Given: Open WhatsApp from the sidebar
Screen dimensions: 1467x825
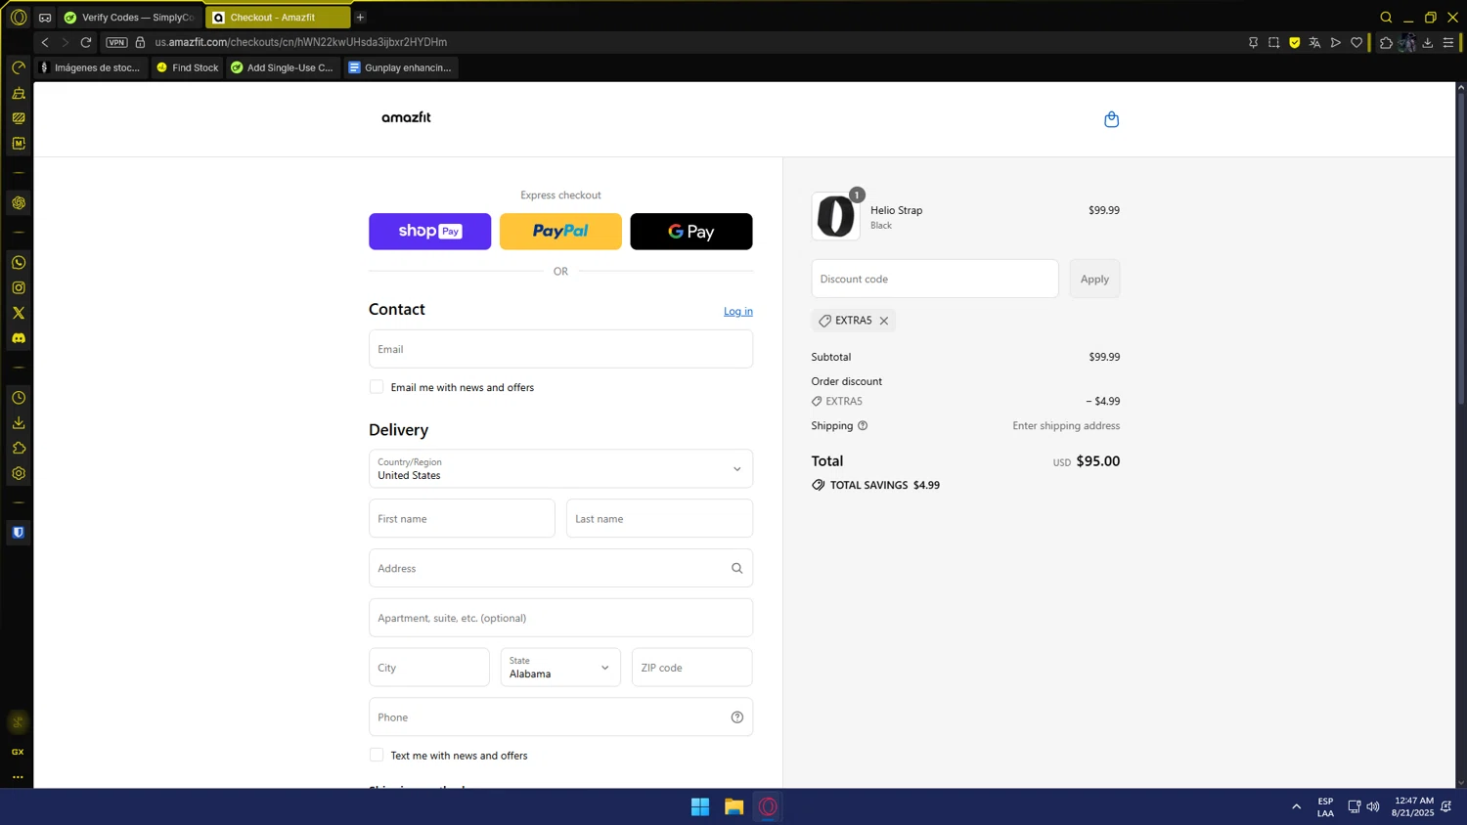Looking at the screenshot, I should [x=19, y=263].
